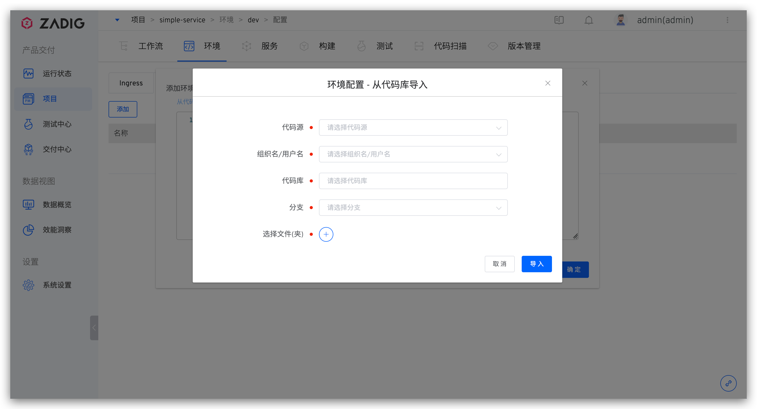Viewport: 757px width, 409px height.
Task: Click the plus icon to select files
Action: 326,234
